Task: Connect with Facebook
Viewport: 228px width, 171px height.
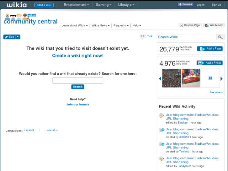Action: point(185,4)
